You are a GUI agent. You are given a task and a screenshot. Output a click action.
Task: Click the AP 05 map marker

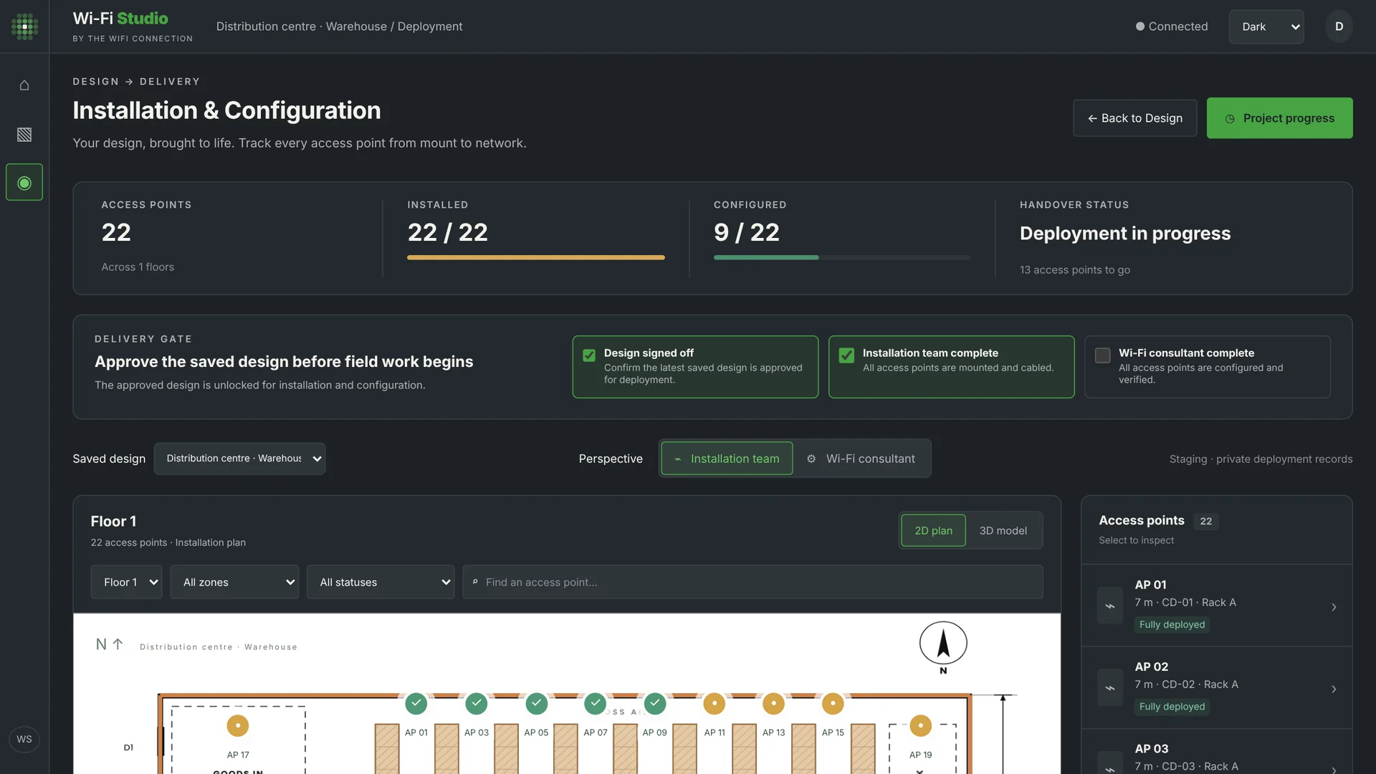coord(537,703)
